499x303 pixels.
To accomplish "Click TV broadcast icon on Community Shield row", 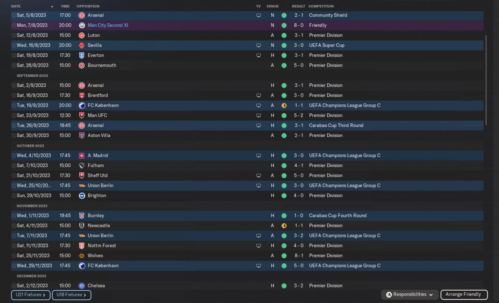I will (x=258, y=15).
